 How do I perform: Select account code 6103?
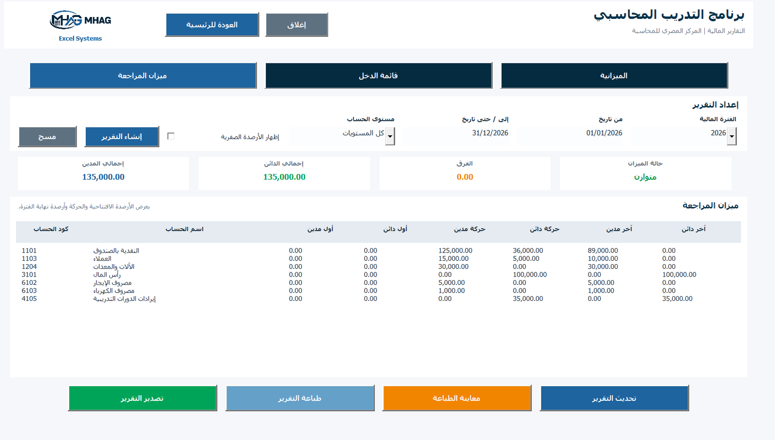29,291
